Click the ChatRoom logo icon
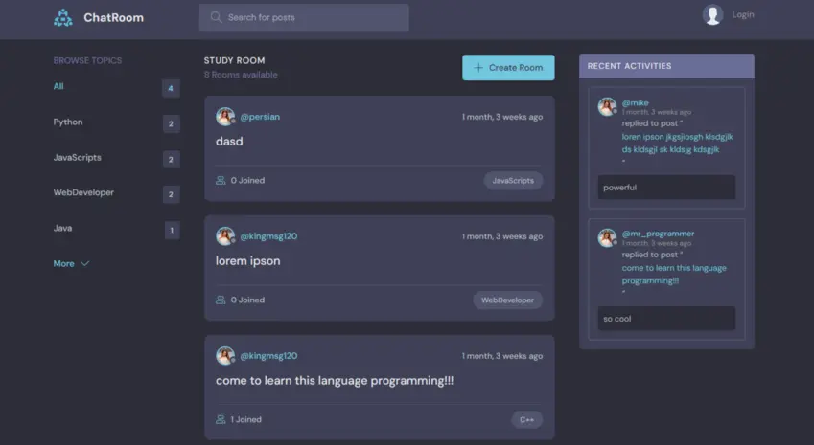The height and width of the screenshot is (445, 814). tap(63, 17)
